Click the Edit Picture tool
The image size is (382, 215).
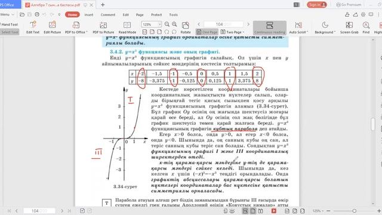coord(53,27)
